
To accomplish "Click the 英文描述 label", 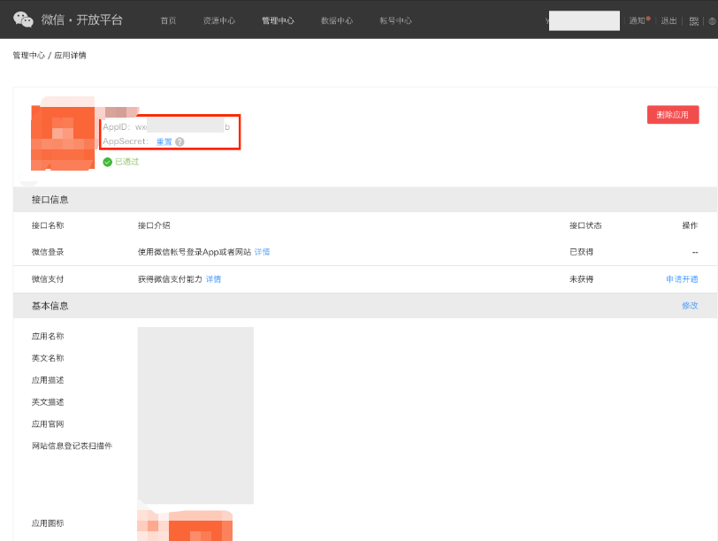I will 48,402.
